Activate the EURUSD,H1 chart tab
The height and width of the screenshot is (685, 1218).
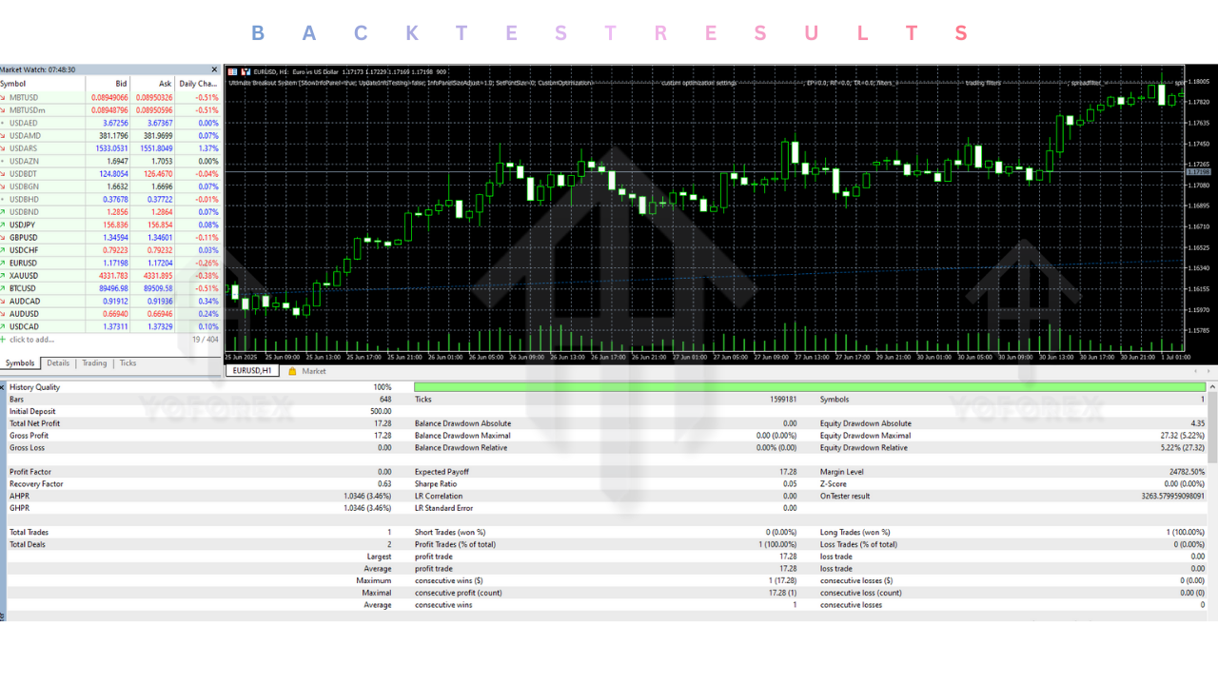252,371
